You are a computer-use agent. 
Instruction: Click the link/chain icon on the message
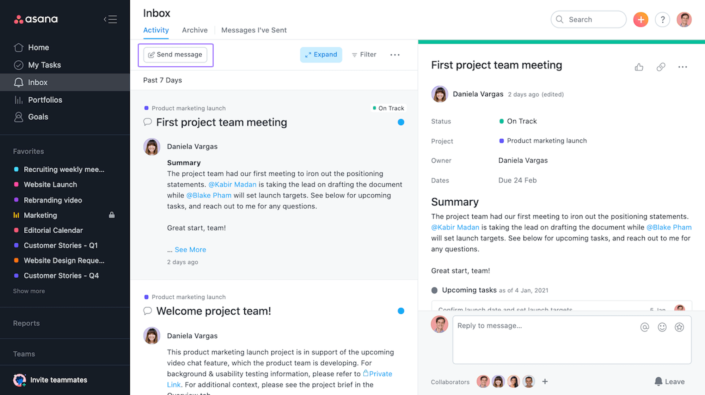tap(661, 67)
